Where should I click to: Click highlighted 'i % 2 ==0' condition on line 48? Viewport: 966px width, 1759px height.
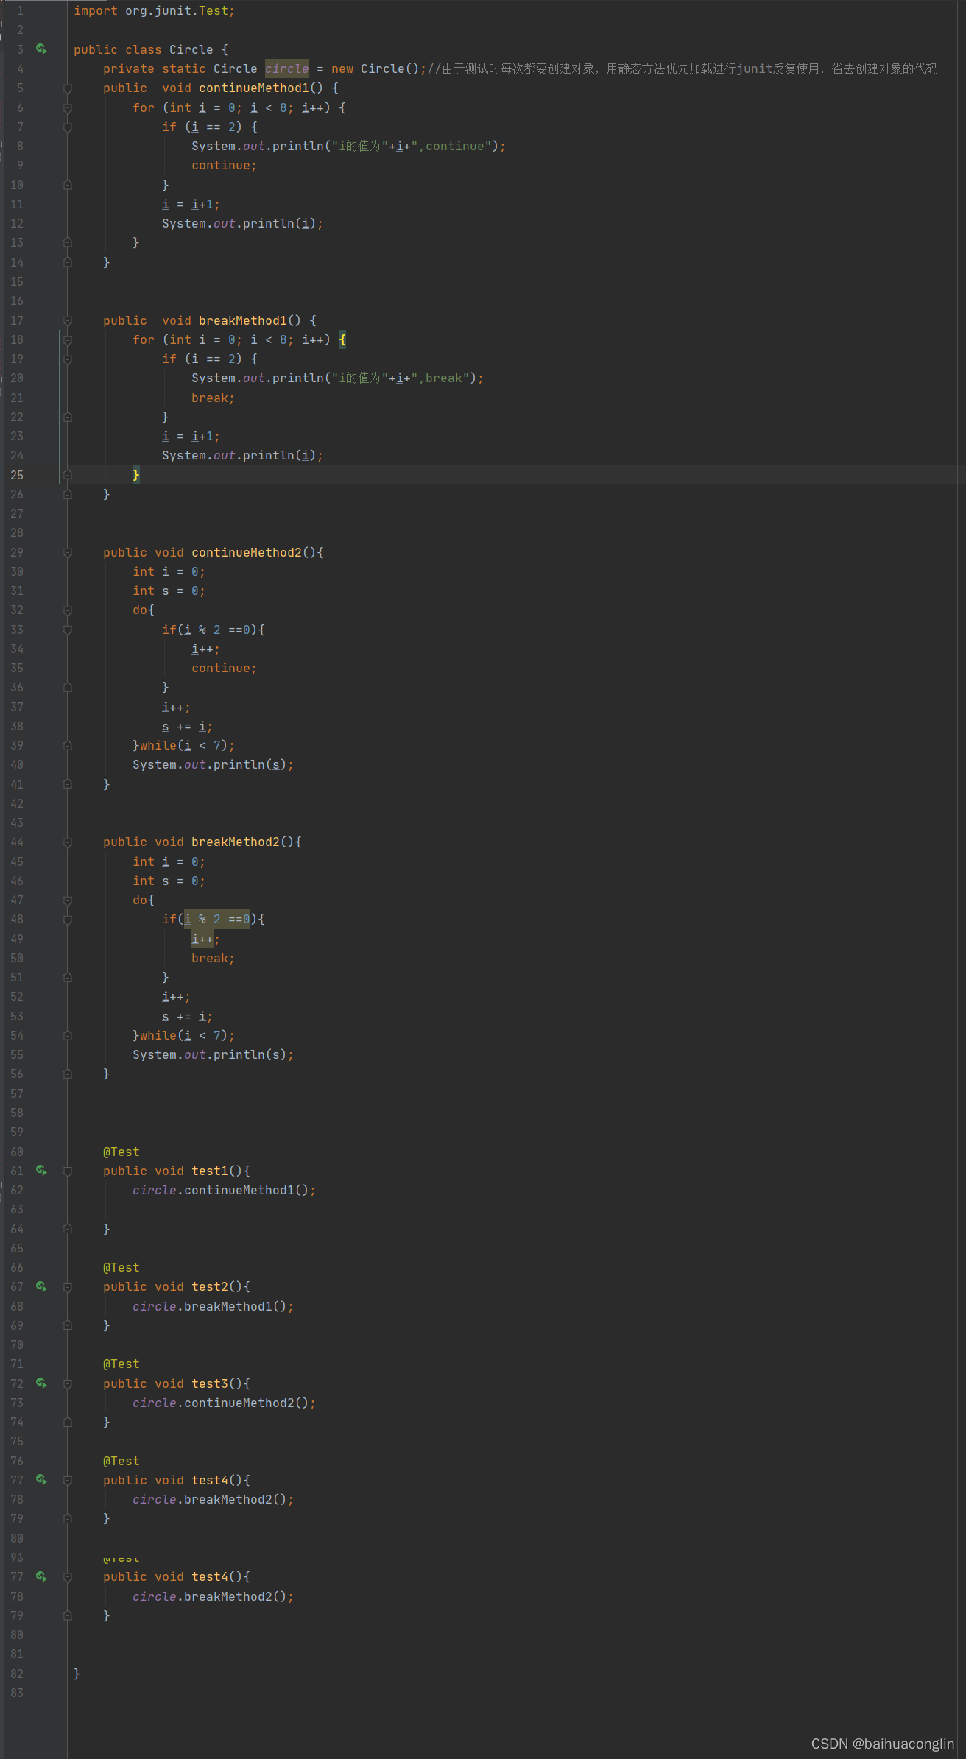(x=217, y=919)
